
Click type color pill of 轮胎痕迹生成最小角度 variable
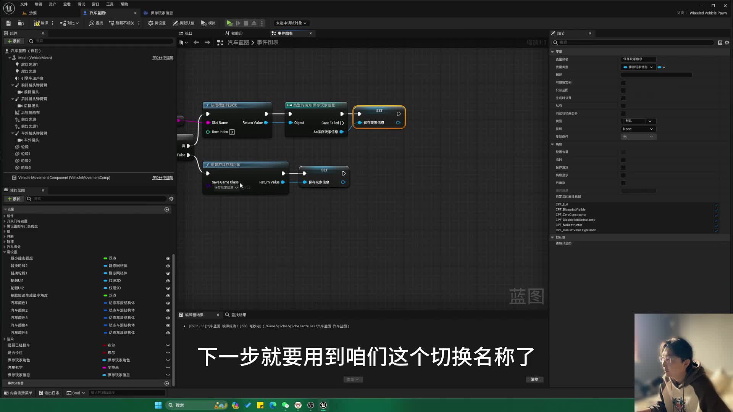click(x=105, y=296)
